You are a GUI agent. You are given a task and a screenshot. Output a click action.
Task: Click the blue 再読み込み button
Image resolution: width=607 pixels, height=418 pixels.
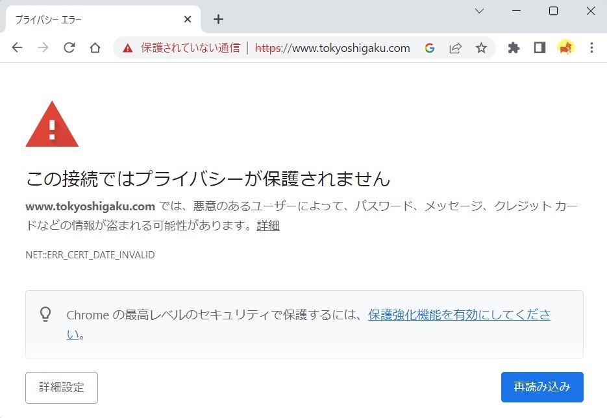[542, 387]
